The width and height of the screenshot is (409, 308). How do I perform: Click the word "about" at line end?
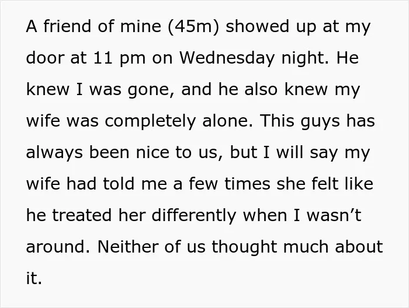(x=359, y=247)
